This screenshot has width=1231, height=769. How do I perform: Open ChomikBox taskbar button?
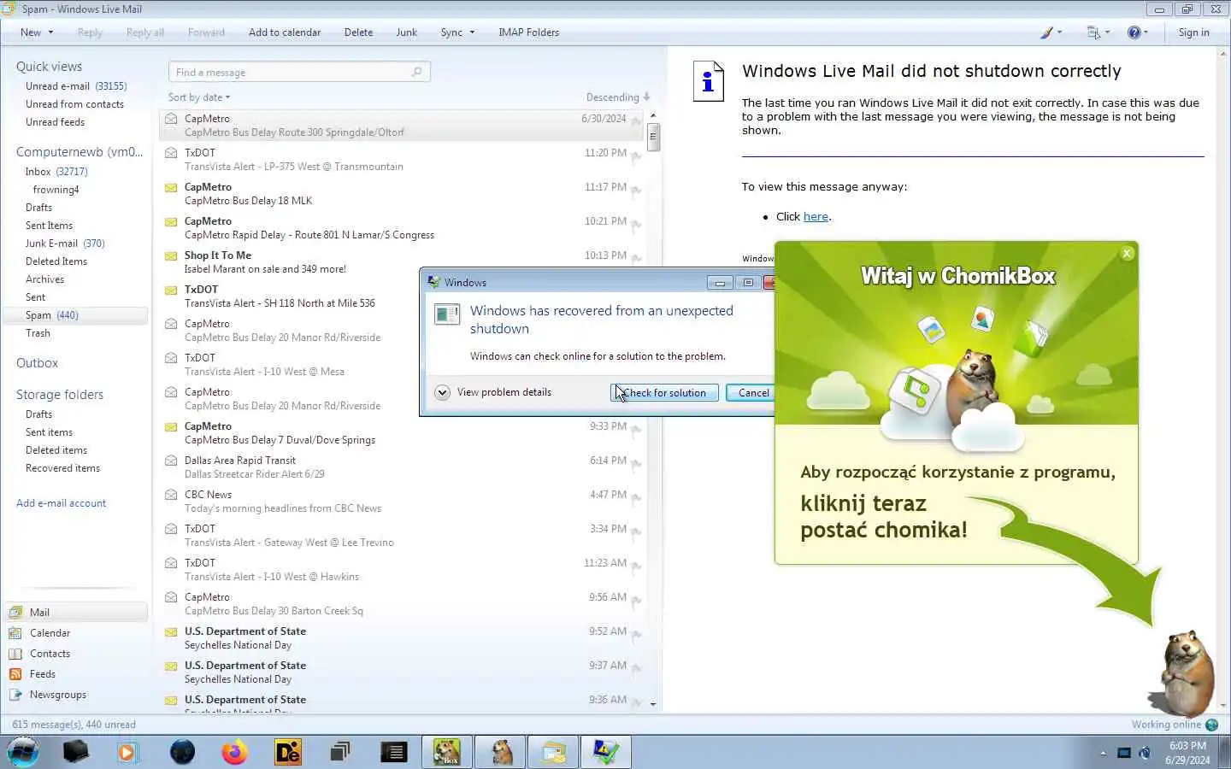pyautogui.click(x=446, y=752)
